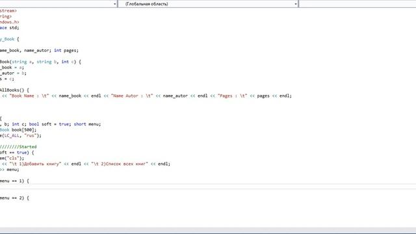Click "bool soft = true;" in the code
Image resolution: width=416 pixels, height=234 pixels.
[x=50, y=124]
